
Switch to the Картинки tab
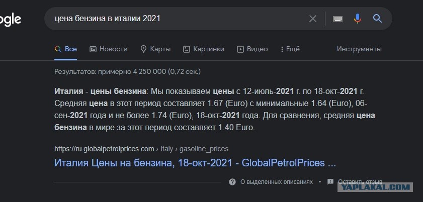point(204,49)
